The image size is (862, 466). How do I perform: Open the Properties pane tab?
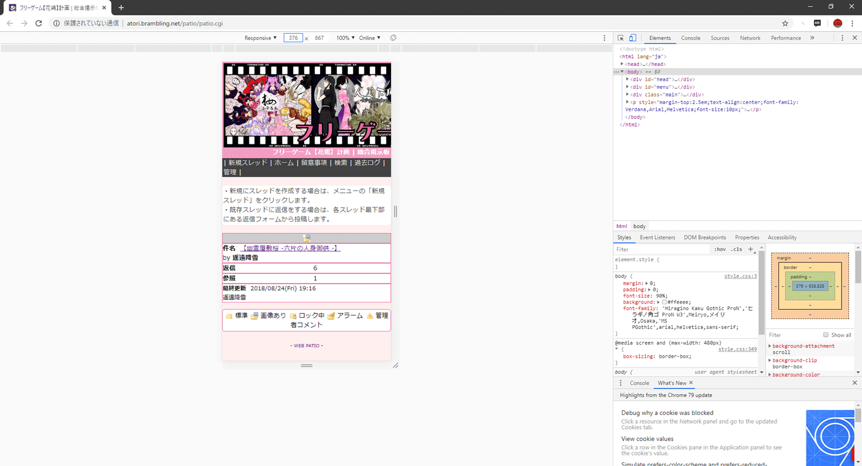[x=747, y=237]
